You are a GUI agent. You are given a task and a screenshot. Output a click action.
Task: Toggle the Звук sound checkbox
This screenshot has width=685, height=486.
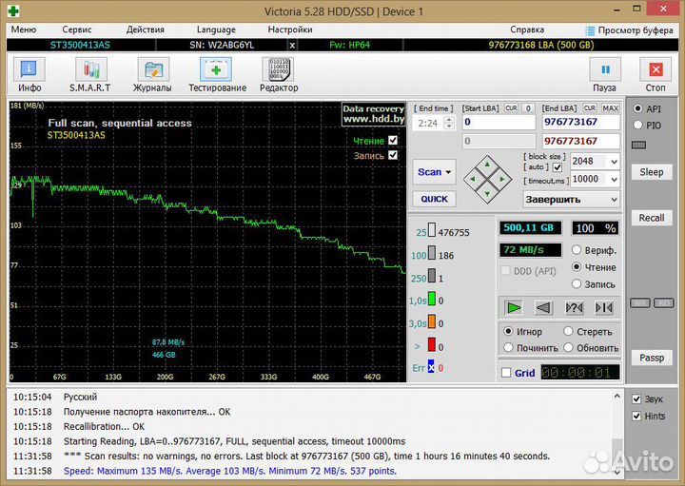[636, 399]
